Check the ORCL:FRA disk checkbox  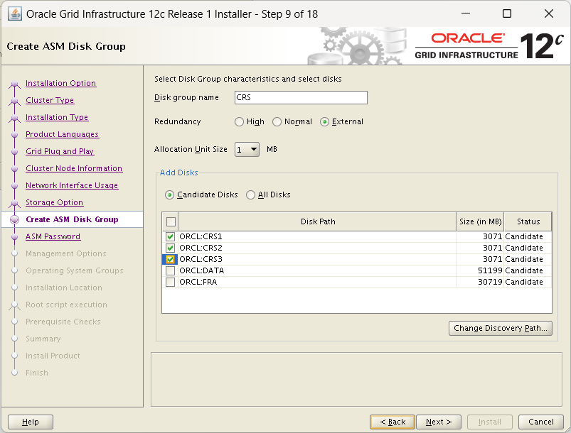pyautogui.click(x=170, y=282)
